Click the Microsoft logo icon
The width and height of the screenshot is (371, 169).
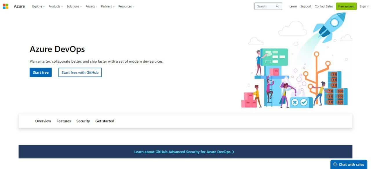coord(6,6)
